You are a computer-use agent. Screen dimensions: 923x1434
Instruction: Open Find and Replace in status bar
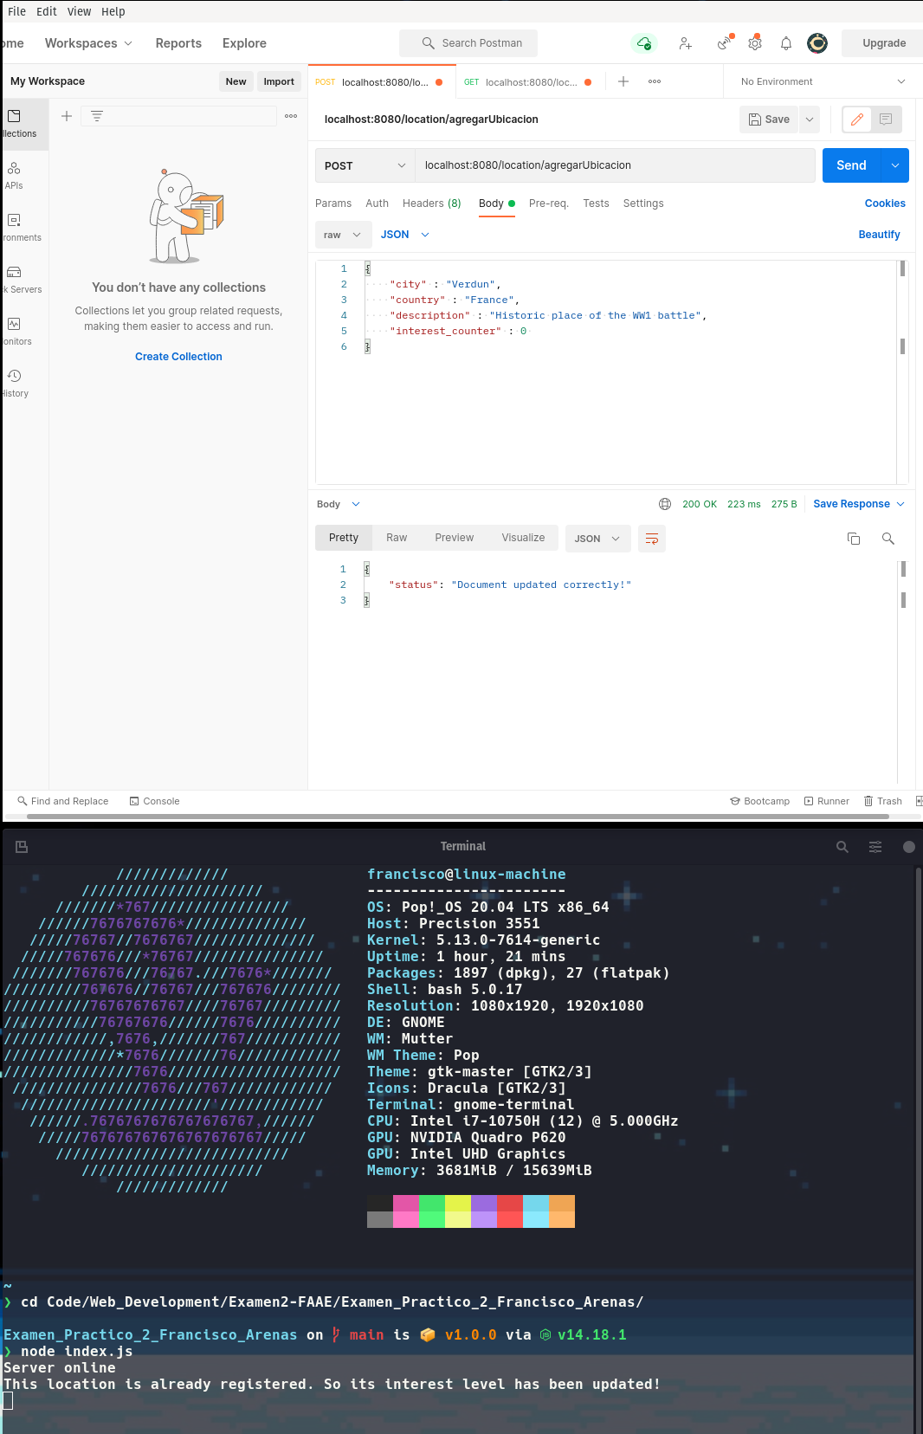63,801
